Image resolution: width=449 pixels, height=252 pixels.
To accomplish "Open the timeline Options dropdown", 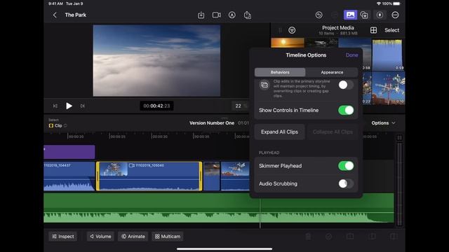I will point(383,123).
